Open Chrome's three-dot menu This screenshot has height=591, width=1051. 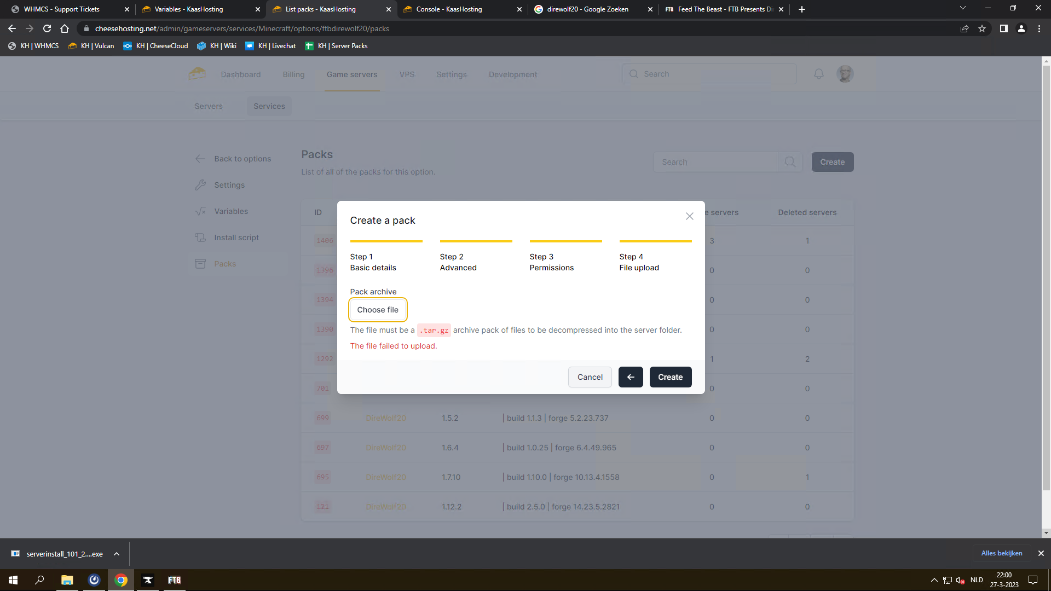click(x=1039, y=28)
